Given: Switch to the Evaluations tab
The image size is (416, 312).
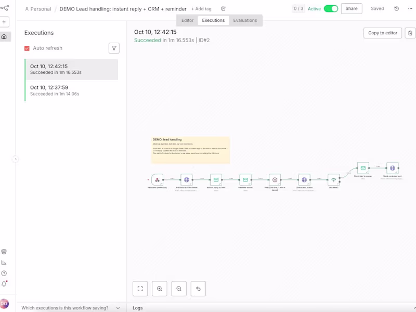Looking at the screenshot, I should click(x=245, y=20).
